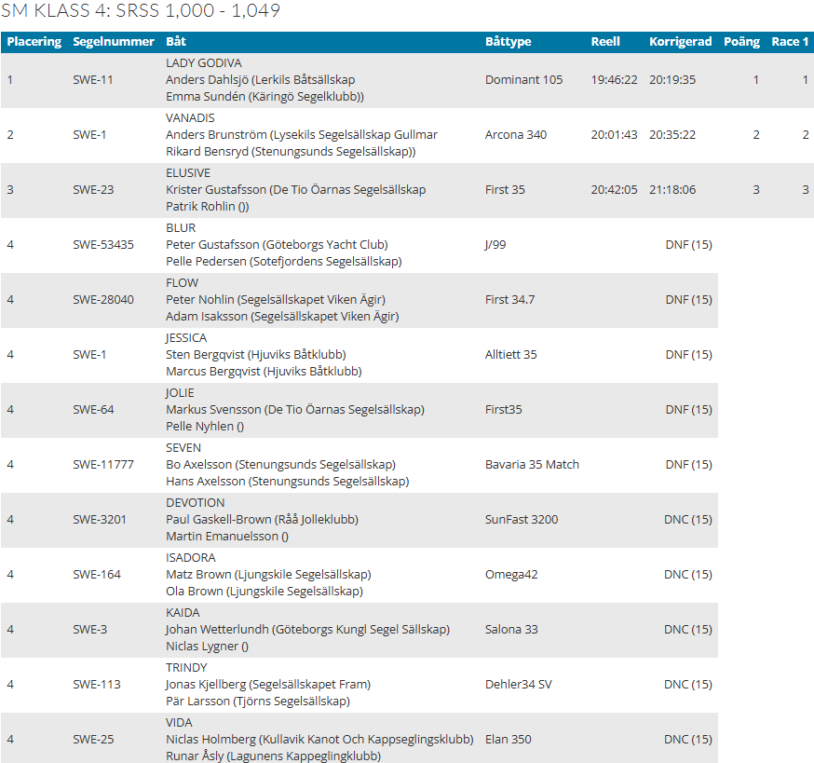Click the Placering column header
The image size is (814, 763).
tap(34, 42)
